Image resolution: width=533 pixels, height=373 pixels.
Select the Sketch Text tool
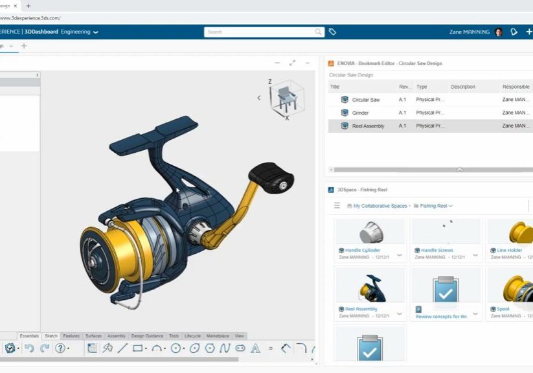pos(255,348)
